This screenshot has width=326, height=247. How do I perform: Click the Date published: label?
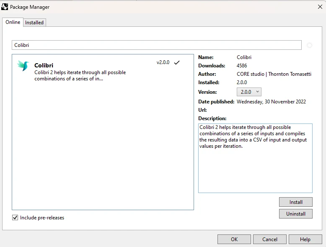[x=216, y=102]
